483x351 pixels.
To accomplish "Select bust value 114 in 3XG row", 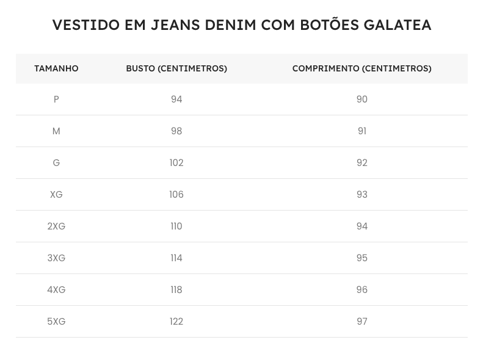I will pos(176,258).
